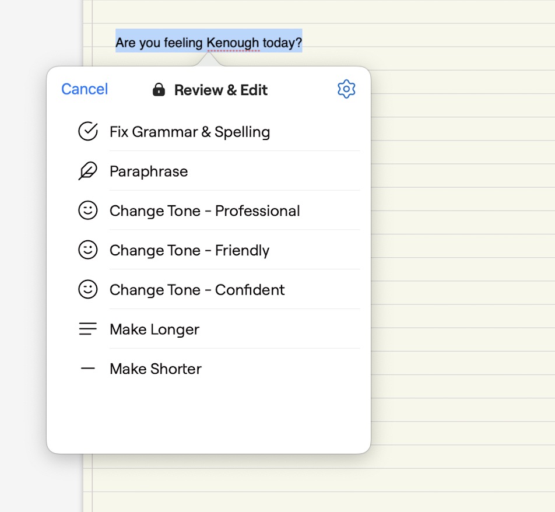Choose Fix Grammar & Spelling
This screenshot has height=512, width=555.
tap(189, 132)
